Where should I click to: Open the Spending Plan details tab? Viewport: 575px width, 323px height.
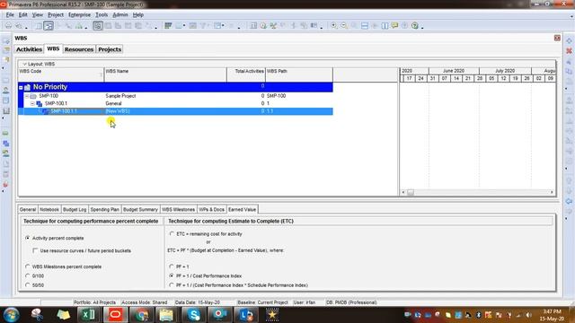pyautogui.click(x=104, y=209)
